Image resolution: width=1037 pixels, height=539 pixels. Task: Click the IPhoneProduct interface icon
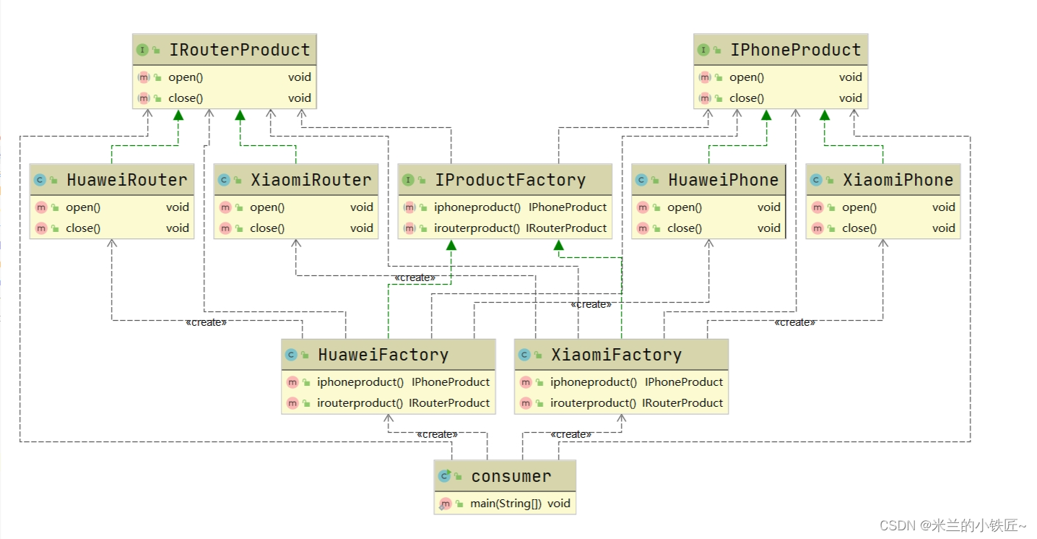click(703, 50)
